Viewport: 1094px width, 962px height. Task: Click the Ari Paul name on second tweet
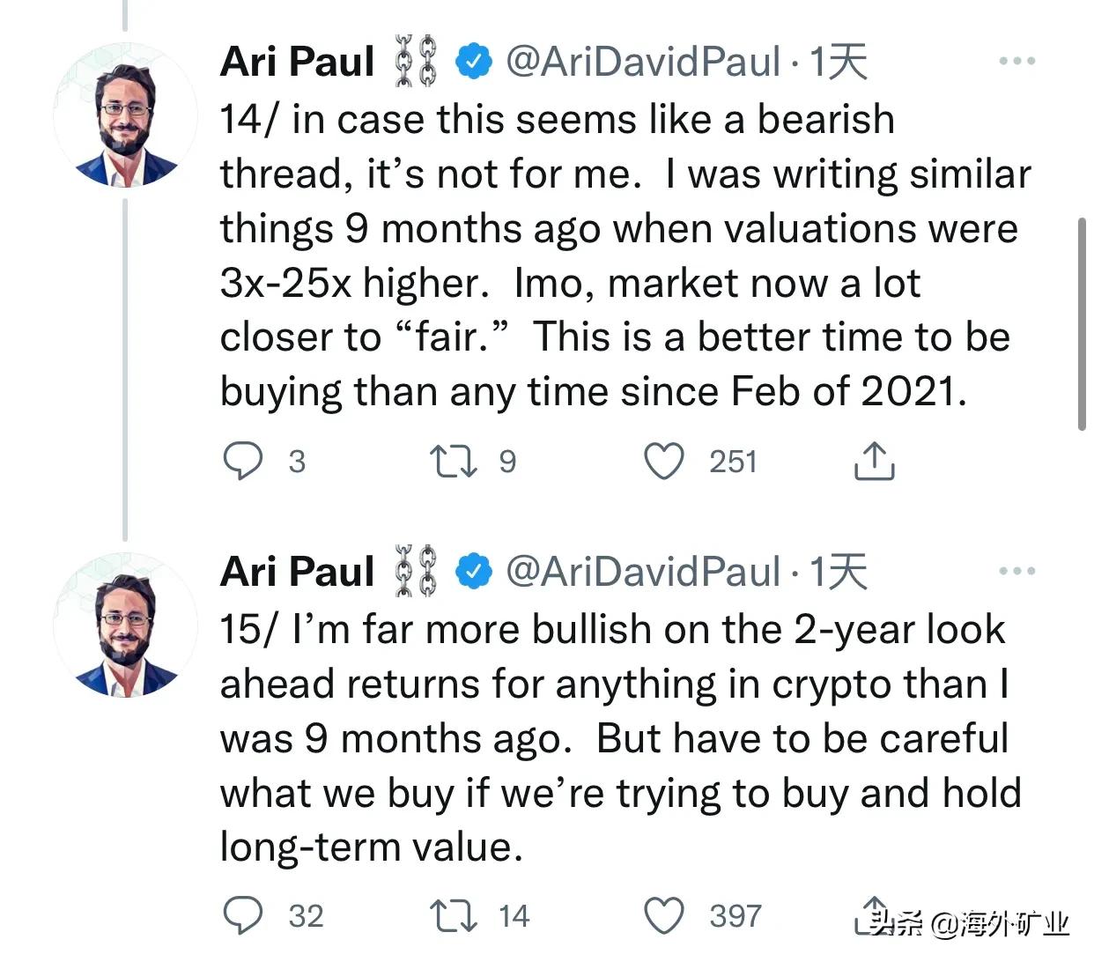[298, 572]
